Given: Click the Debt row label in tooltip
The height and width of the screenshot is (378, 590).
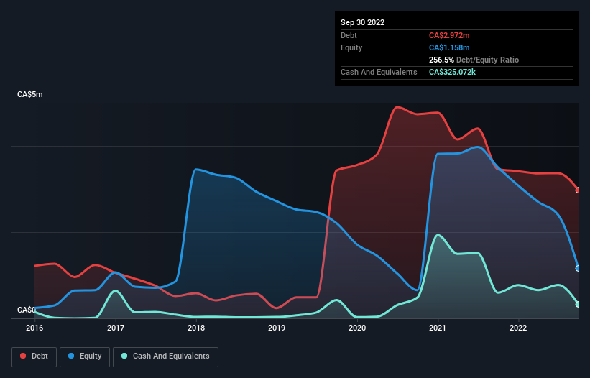Looking at the screenshot, I should [349, 35].
